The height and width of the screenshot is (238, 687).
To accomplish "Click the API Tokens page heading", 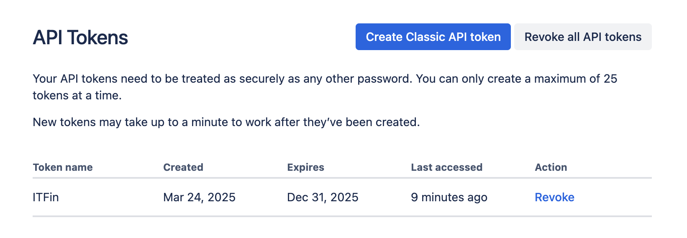I will [x=80, y=38].
